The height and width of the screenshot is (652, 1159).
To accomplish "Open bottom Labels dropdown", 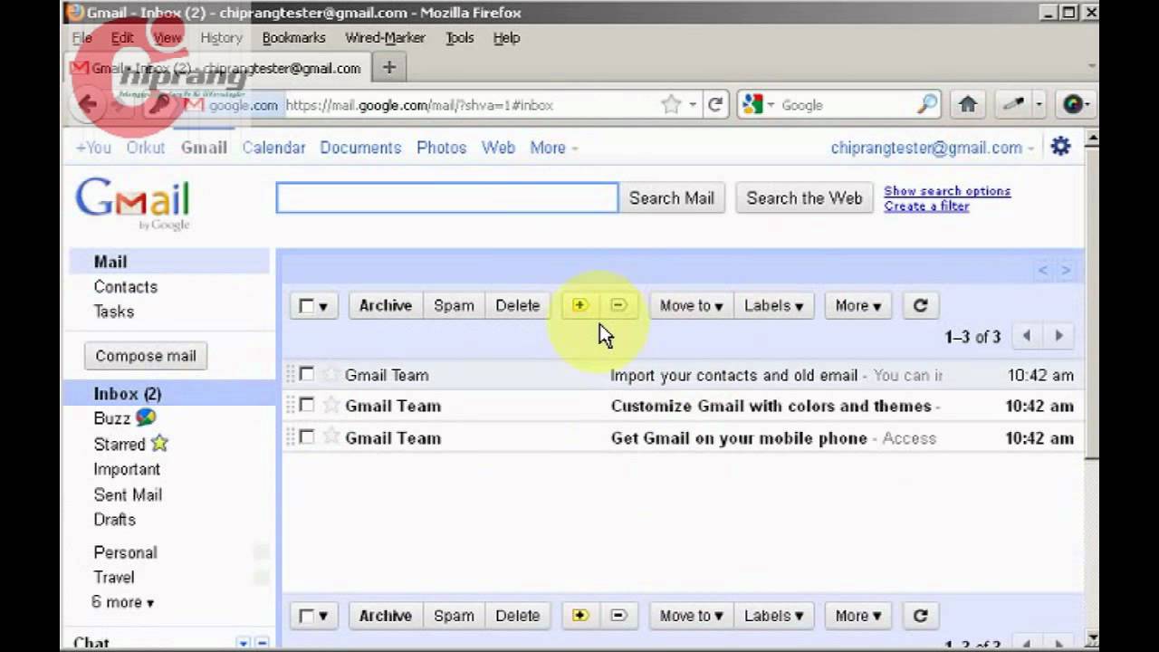I will 774,616.
